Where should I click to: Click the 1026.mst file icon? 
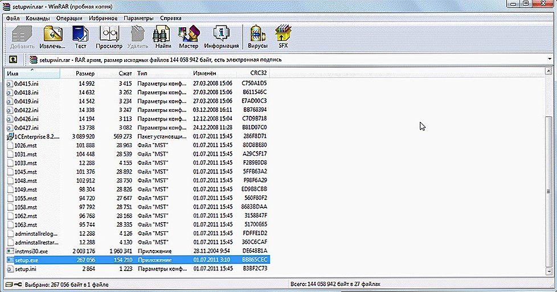point(10,145)
